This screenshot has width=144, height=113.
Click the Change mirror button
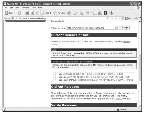(124, 28)
